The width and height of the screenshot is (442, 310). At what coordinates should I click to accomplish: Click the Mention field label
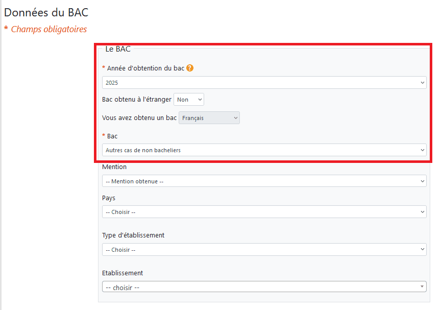(114, 167)
